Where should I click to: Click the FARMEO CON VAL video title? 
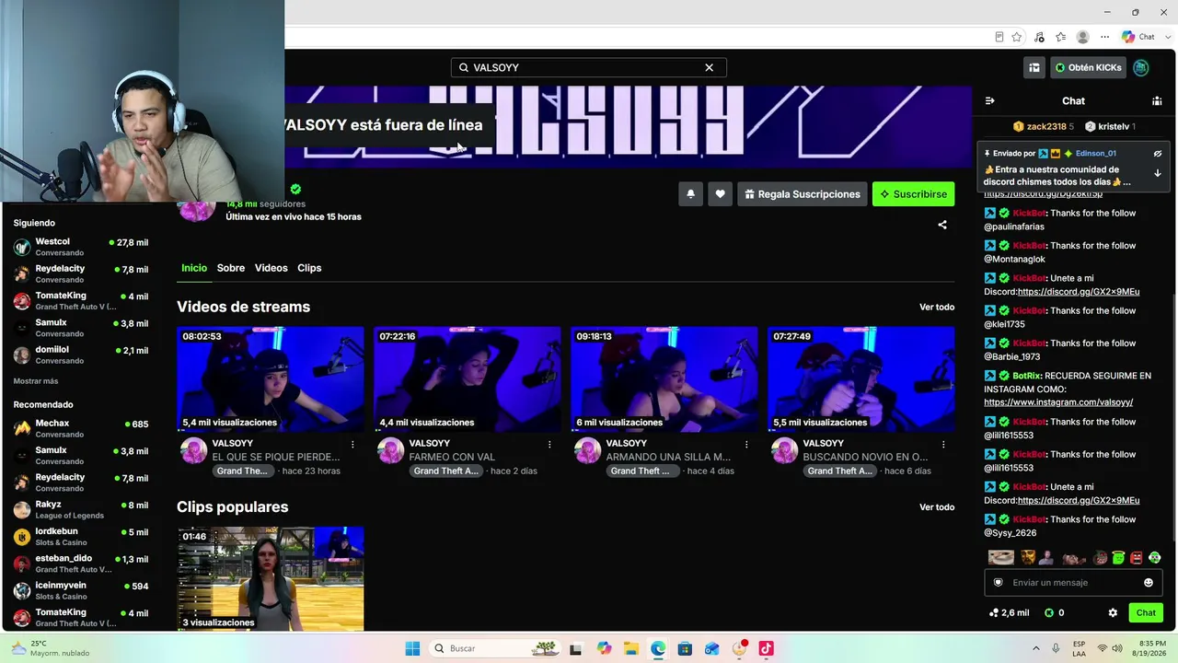pos(452,457)
